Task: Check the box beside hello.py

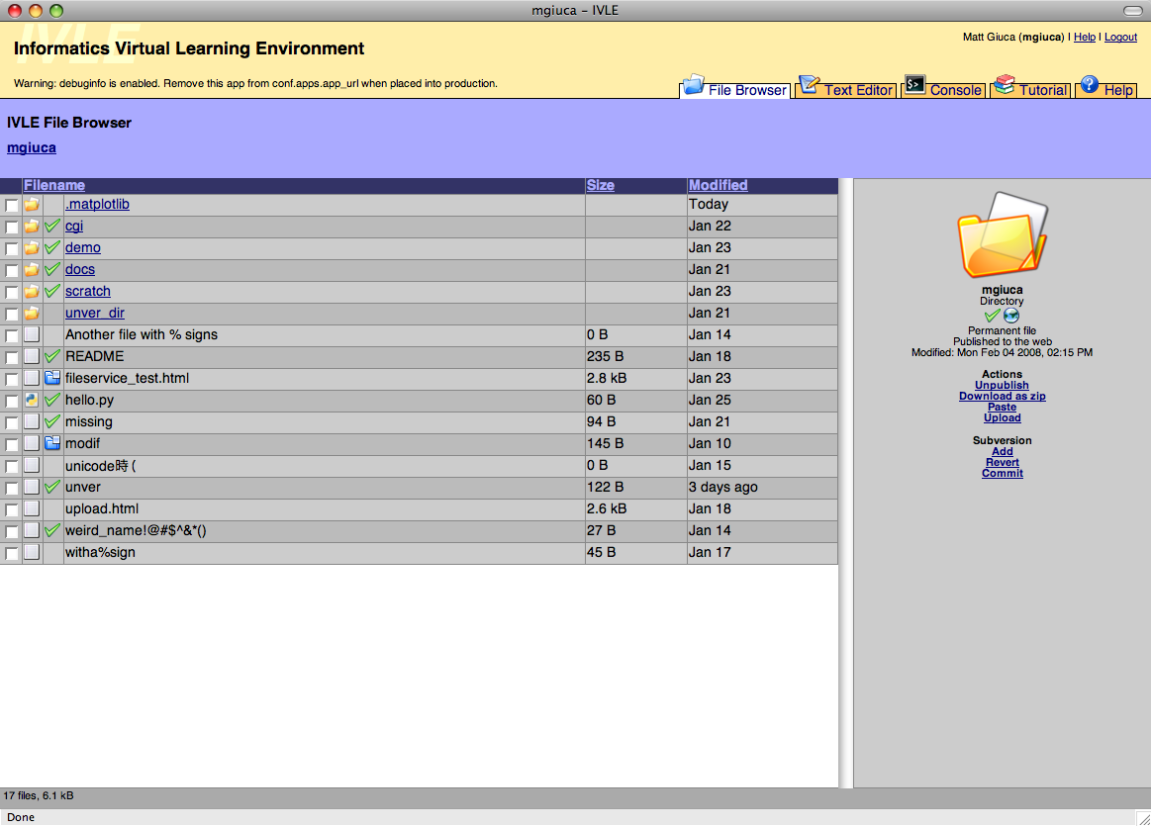Action: [12, 402]
